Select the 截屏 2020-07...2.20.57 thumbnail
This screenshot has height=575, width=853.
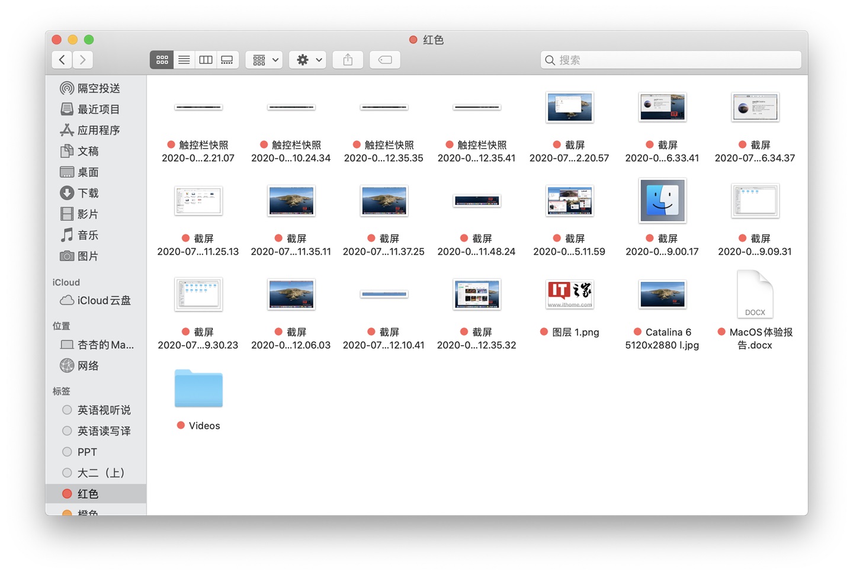(569, 107)
